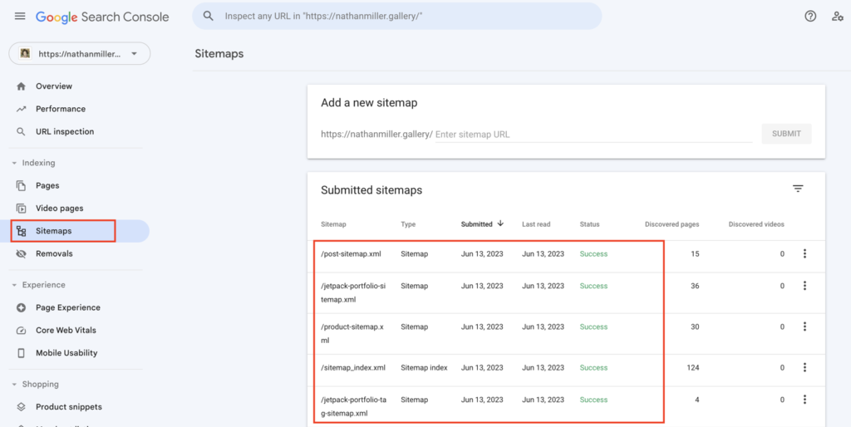Click the 36 discovered pages value
Image resolution: width=851 pixels, height=427 pixels.
[x=695, y=286]
